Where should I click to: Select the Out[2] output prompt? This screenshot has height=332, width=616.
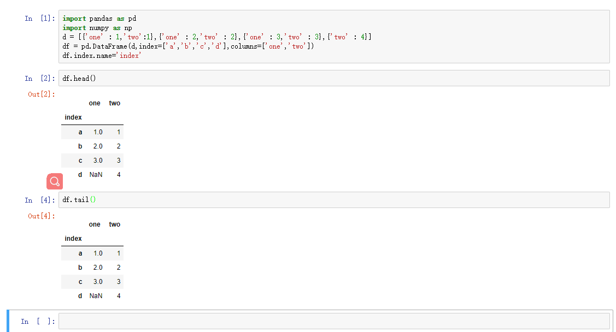pyautogui.click(x=42, y=94)
